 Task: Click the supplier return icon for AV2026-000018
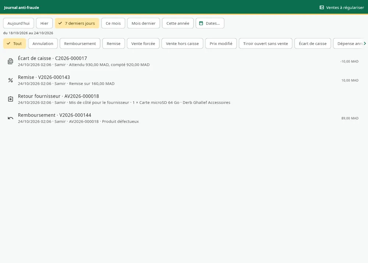tap(10, 99)
